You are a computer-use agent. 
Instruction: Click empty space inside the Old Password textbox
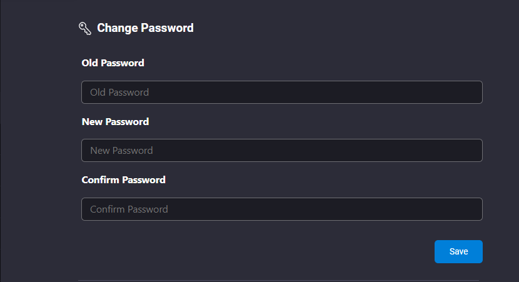pyautogui.click(x=315, y=93)
